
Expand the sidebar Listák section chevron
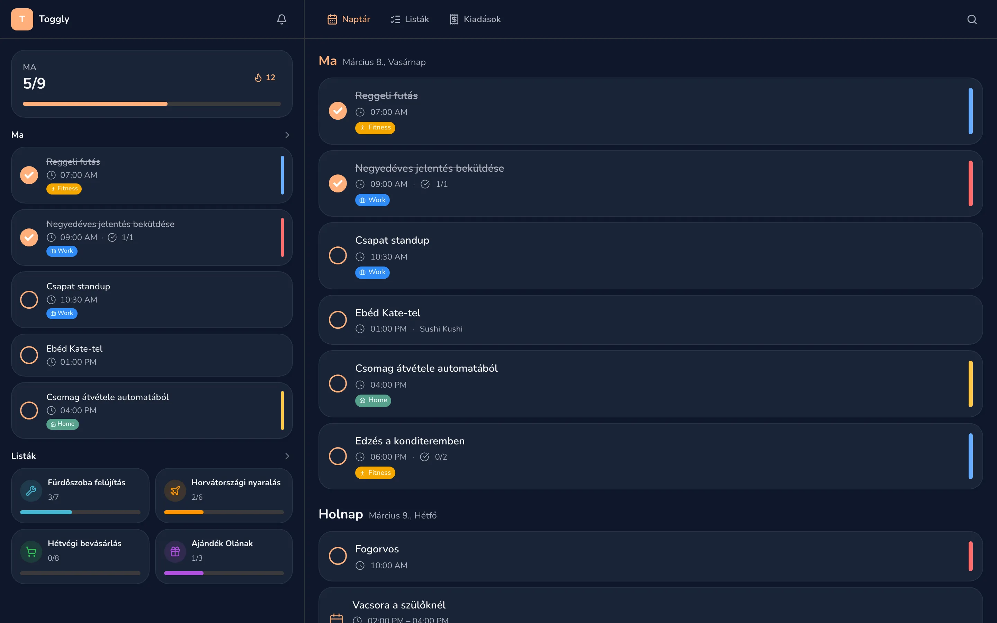[287, 456]
